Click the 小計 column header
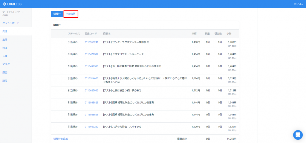 (229, 34)
